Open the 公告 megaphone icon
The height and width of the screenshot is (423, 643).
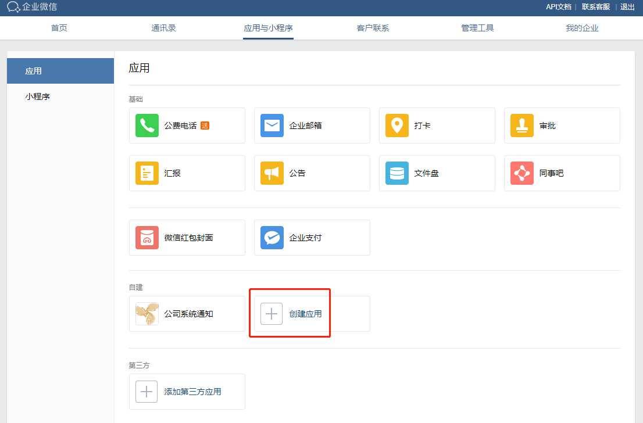[272, 173]
